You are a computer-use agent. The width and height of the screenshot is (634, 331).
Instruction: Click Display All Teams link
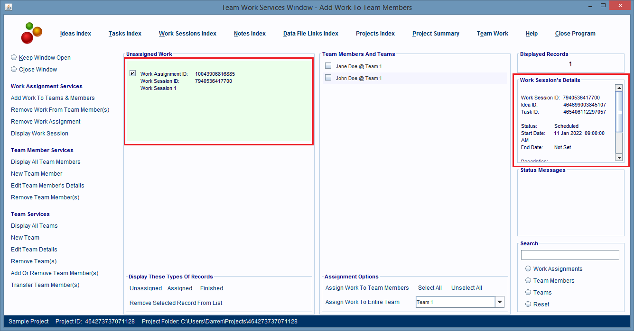pyautogui.click(x=34, y=226)
